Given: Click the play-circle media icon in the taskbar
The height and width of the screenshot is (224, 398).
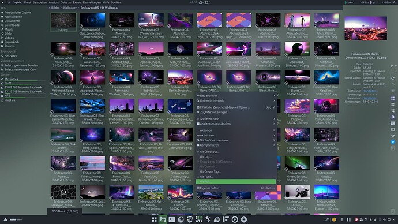Looking at the screenshot, I should tap(235, 219).
